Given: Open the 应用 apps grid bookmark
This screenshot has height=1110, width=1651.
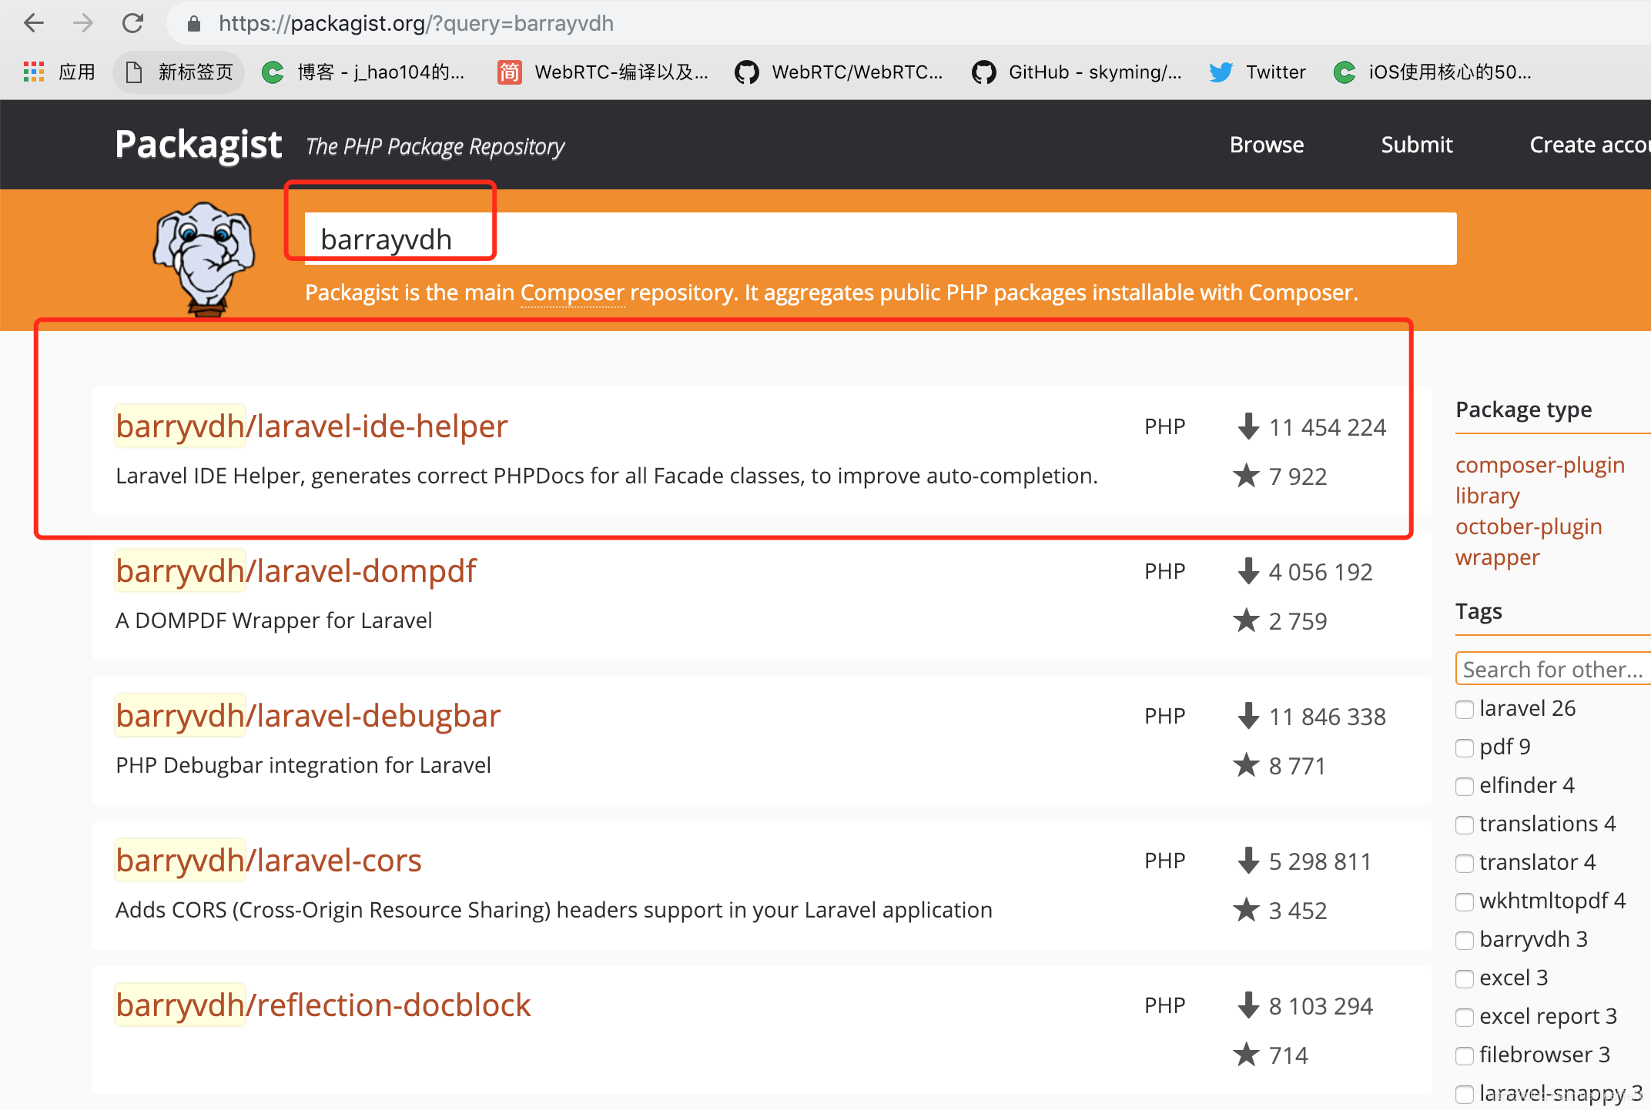Looking at the screenshot, I should point(59,72).
